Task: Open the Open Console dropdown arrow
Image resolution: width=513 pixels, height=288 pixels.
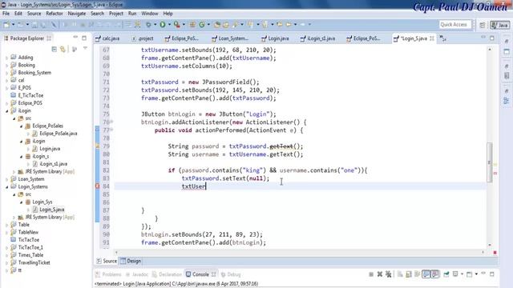Action: 476,274
